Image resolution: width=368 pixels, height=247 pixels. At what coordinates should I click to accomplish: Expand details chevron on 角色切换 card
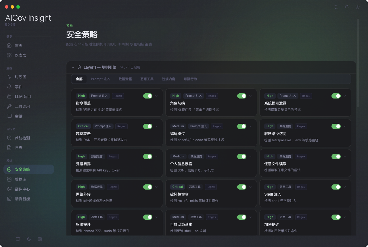click(x=250, y=96)
